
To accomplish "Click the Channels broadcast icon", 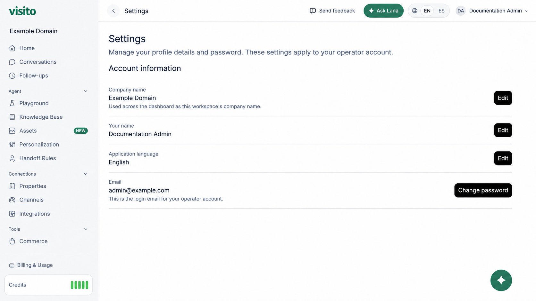I will pyautogui.click(x=12, y=200).
